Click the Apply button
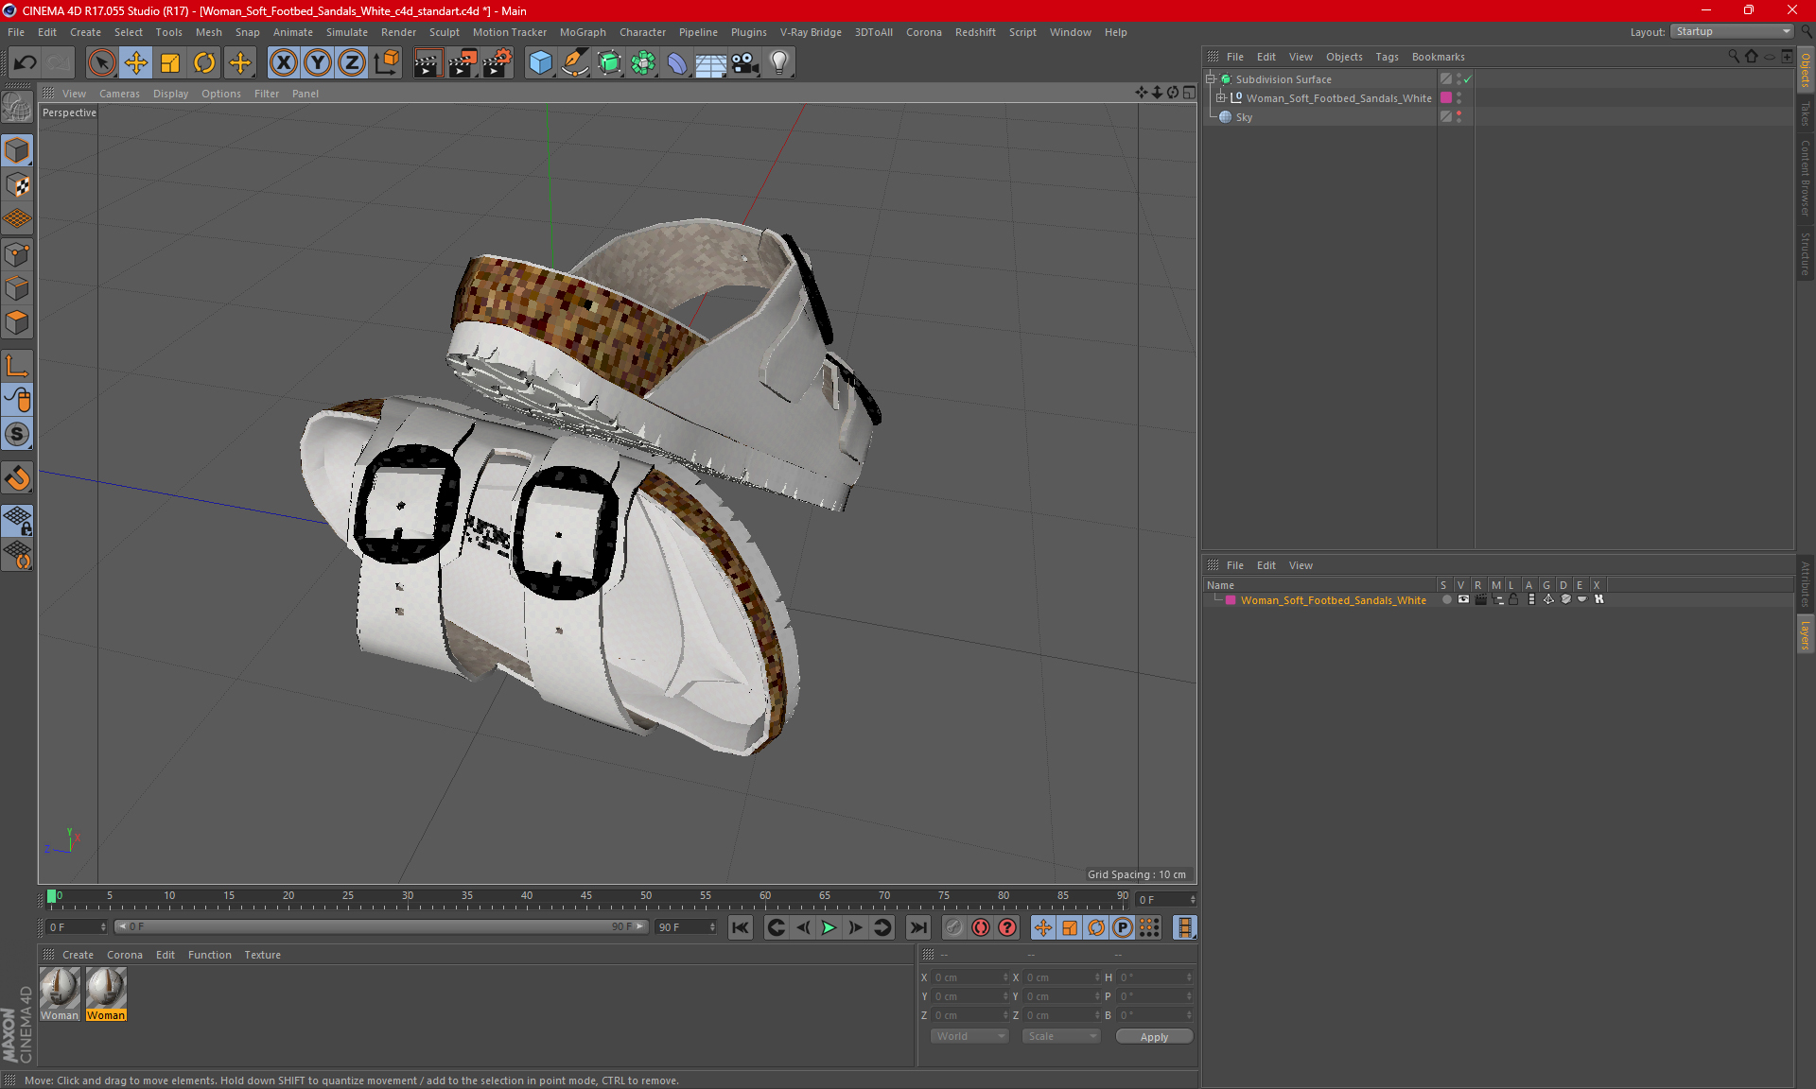1816x1089 pixels. pyautogui.click(x=1154, y=1037)
